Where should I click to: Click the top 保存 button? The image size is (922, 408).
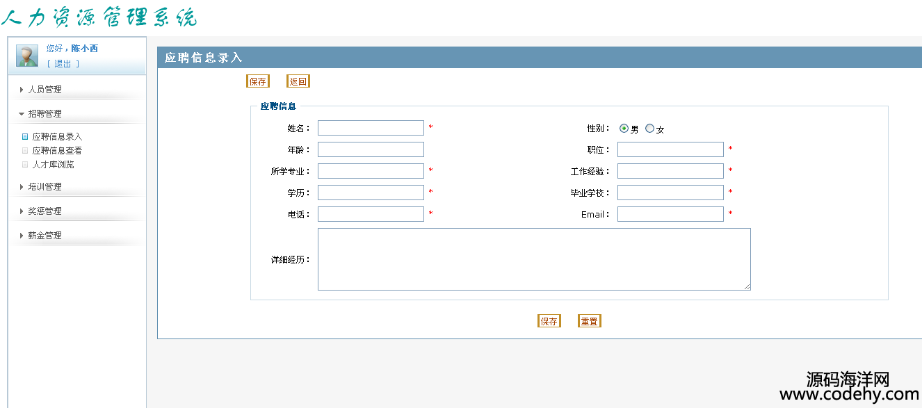click(258, 81)
